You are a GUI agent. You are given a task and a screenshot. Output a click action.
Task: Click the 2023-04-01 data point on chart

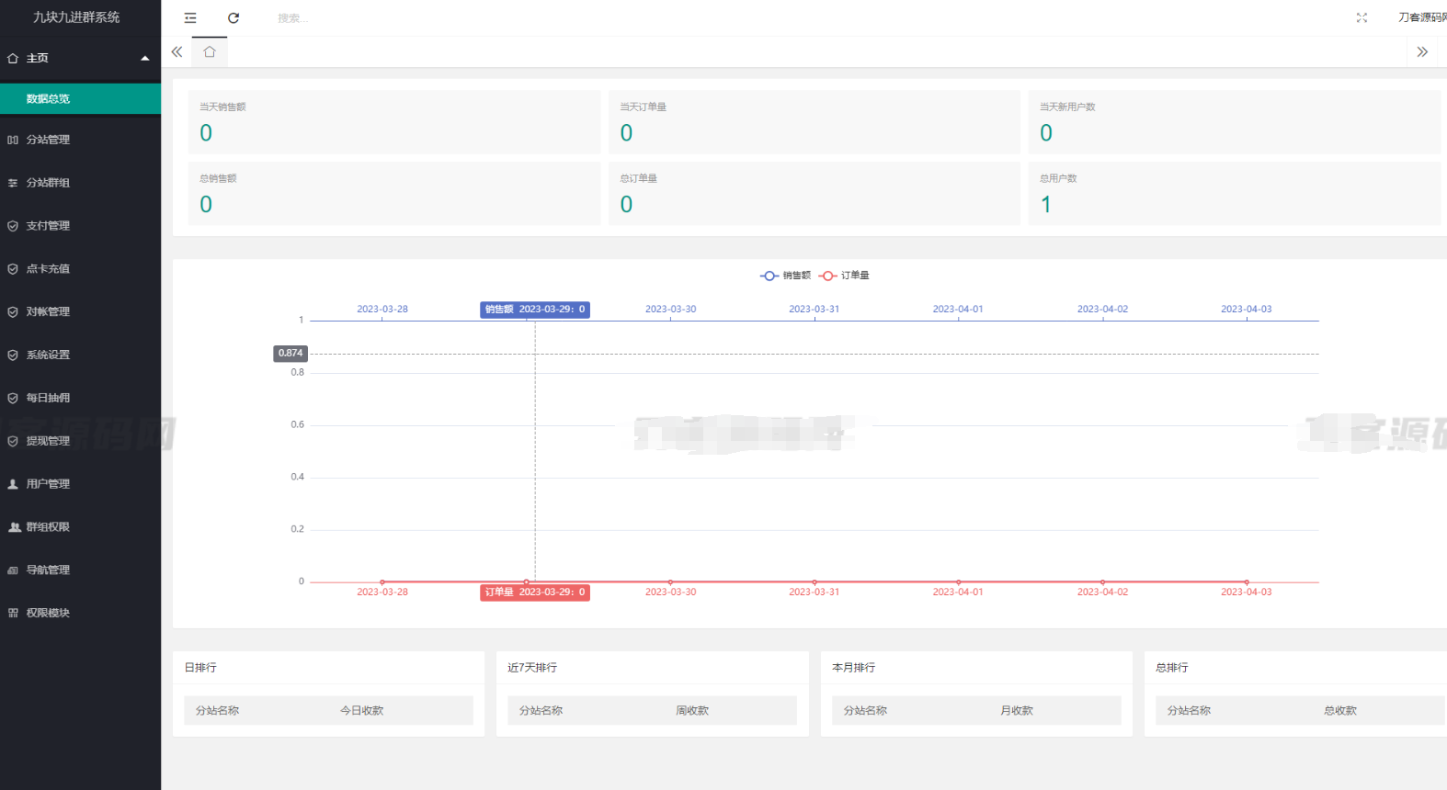pyautogui.click(x=958, y=581)
